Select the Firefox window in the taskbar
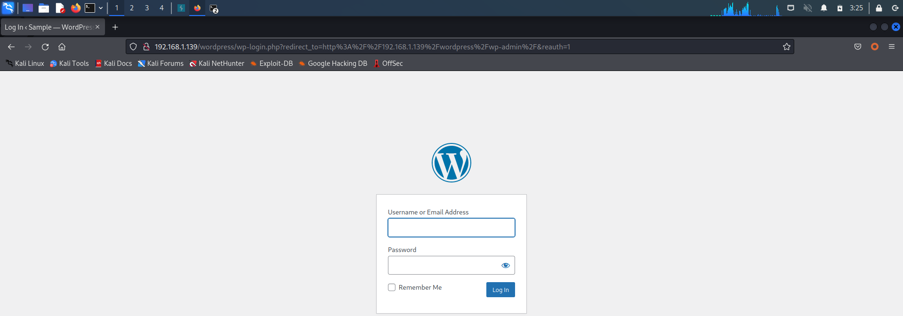Image resolution: width=903 pixels, height=316 pixels. tap(197, 8)
